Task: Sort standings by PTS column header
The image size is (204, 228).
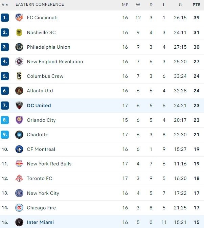Action: click(x=196, y=4)
